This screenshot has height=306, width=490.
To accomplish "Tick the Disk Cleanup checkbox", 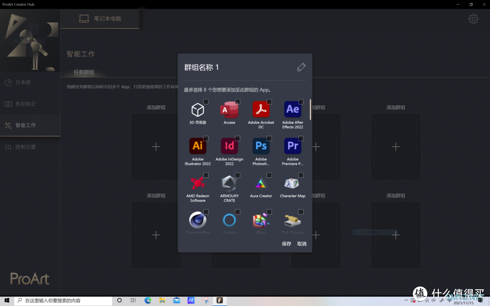I will pyautogui.click(x=301, y=212).
